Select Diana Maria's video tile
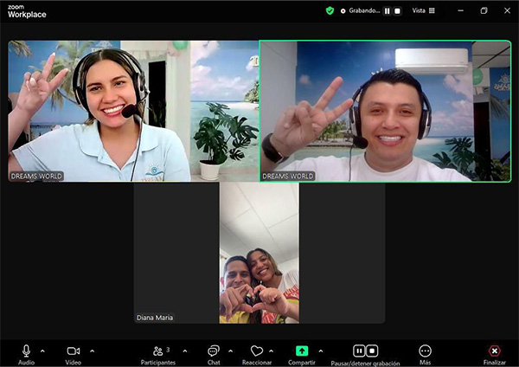519x367 pixels. click(x=259, y=253)
